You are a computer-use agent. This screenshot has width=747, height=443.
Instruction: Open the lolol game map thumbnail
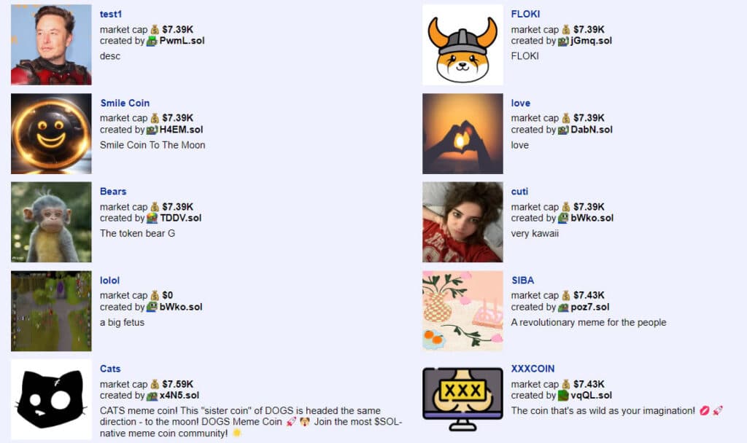[51, 310]
